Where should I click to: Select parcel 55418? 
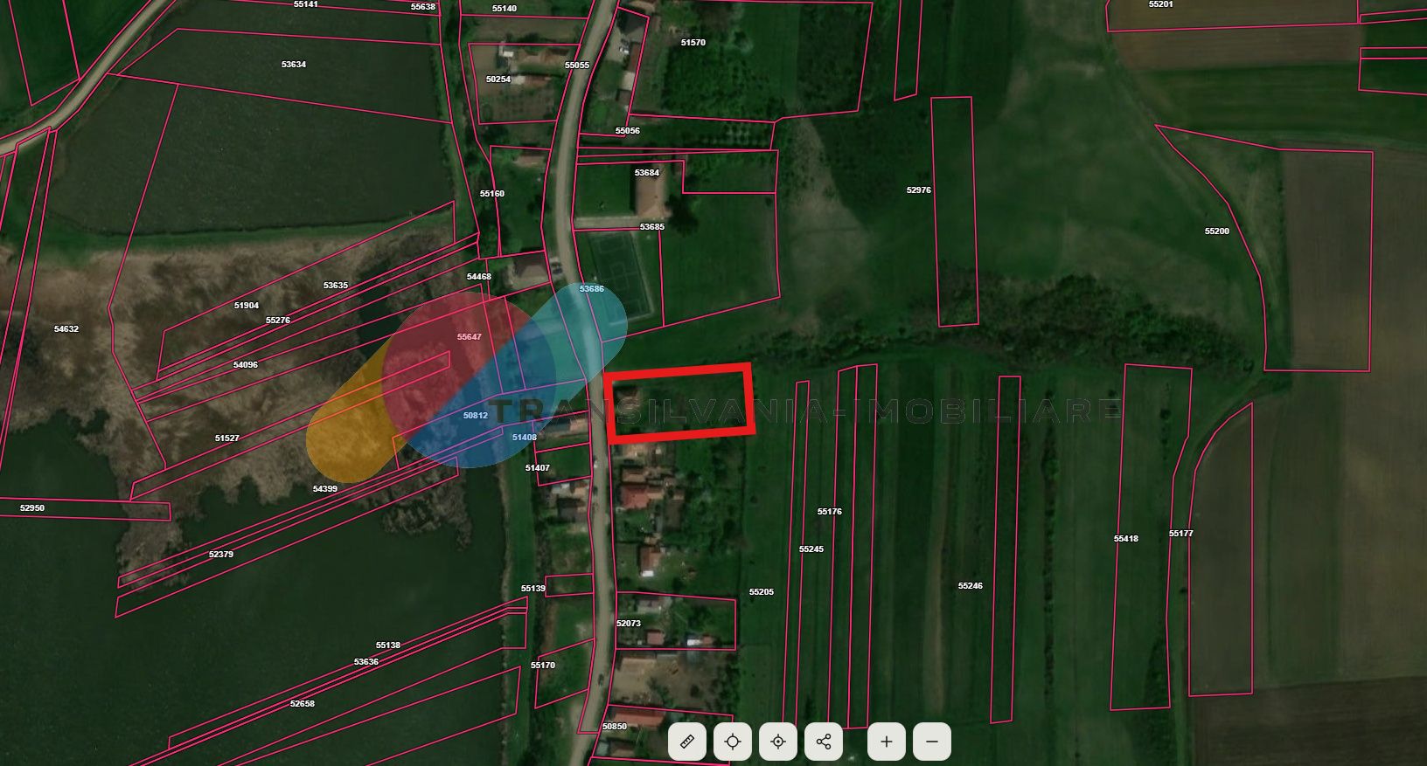[1126, 539]
